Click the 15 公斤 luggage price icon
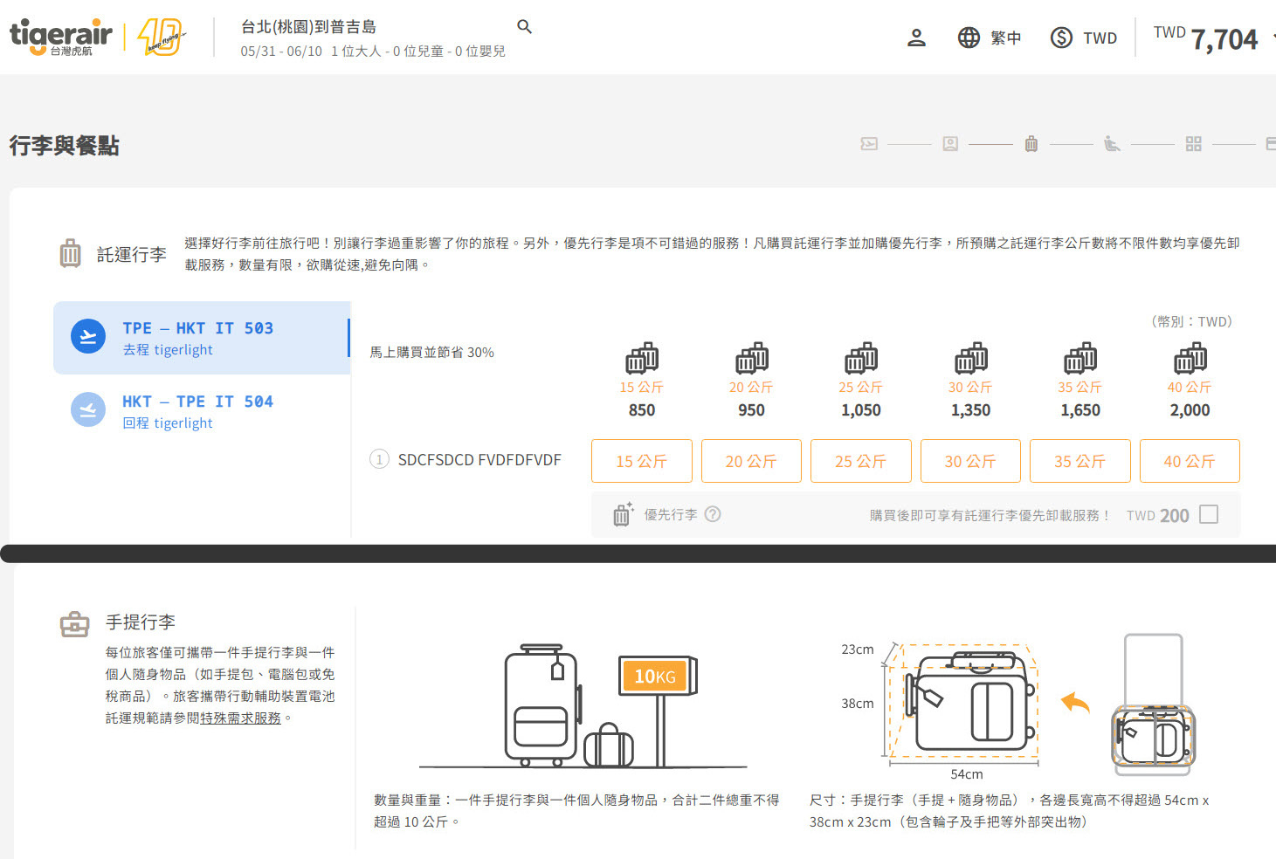 [642, 358]
